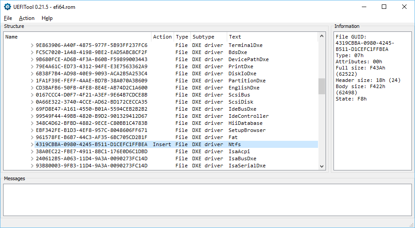Viewport: 415px width, 228px height.
Task: Expand the Fat tree row
Action: tap(32, 137)
